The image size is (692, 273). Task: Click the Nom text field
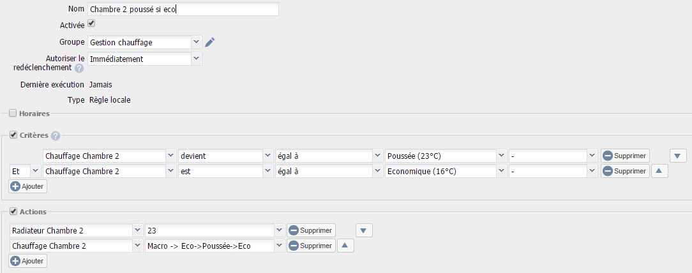click(183, 9)
